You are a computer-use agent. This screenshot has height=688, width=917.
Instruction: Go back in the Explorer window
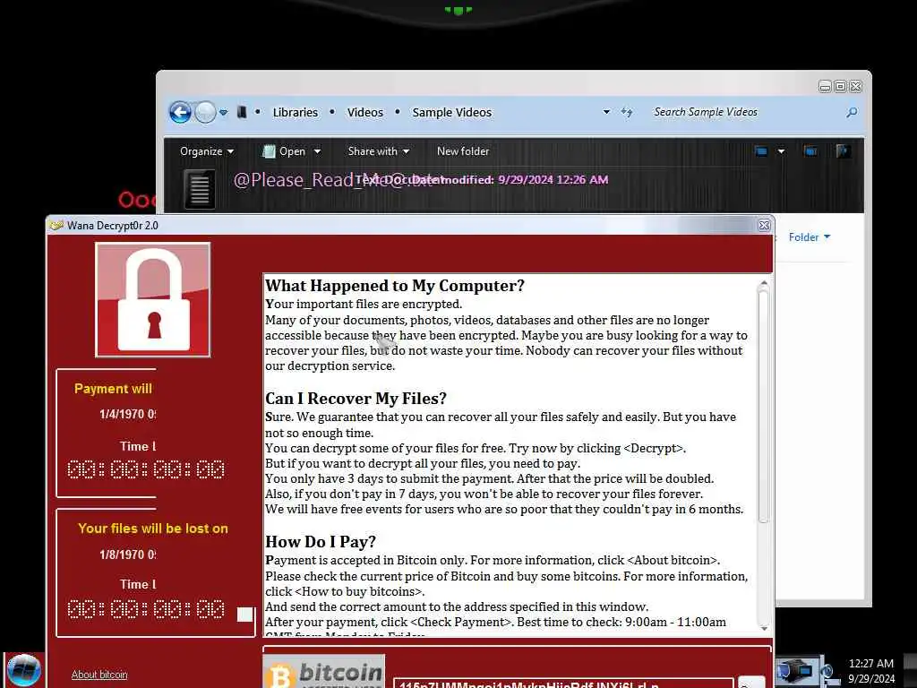[180, 112]
